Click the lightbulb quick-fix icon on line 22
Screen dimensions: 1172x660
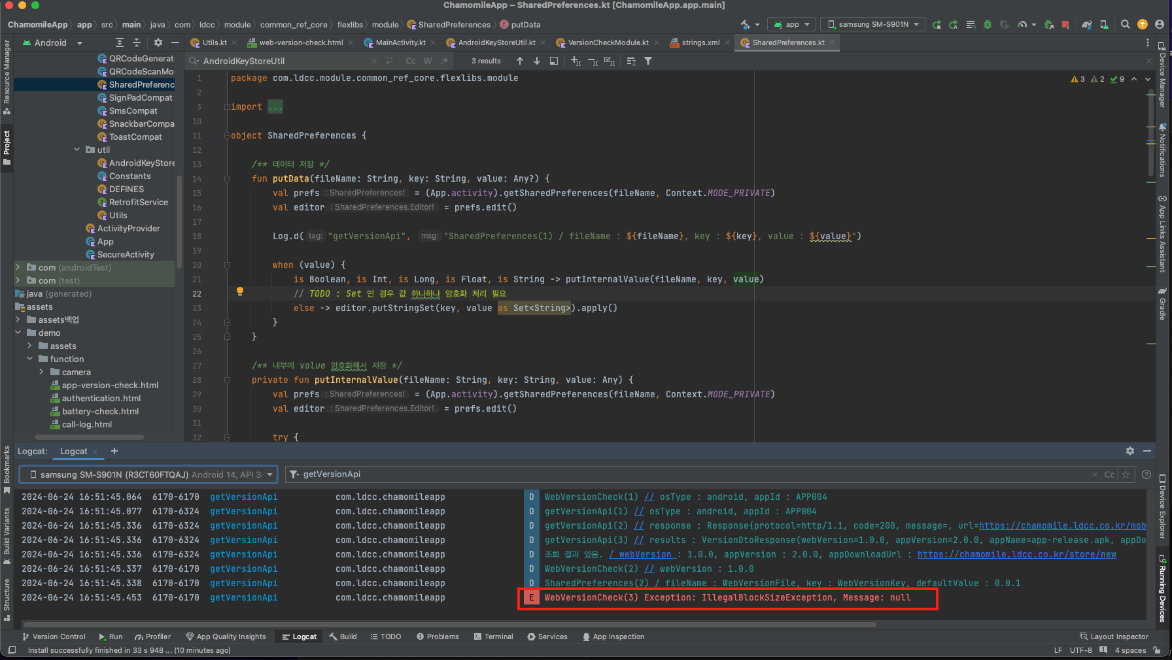(240, 292)
